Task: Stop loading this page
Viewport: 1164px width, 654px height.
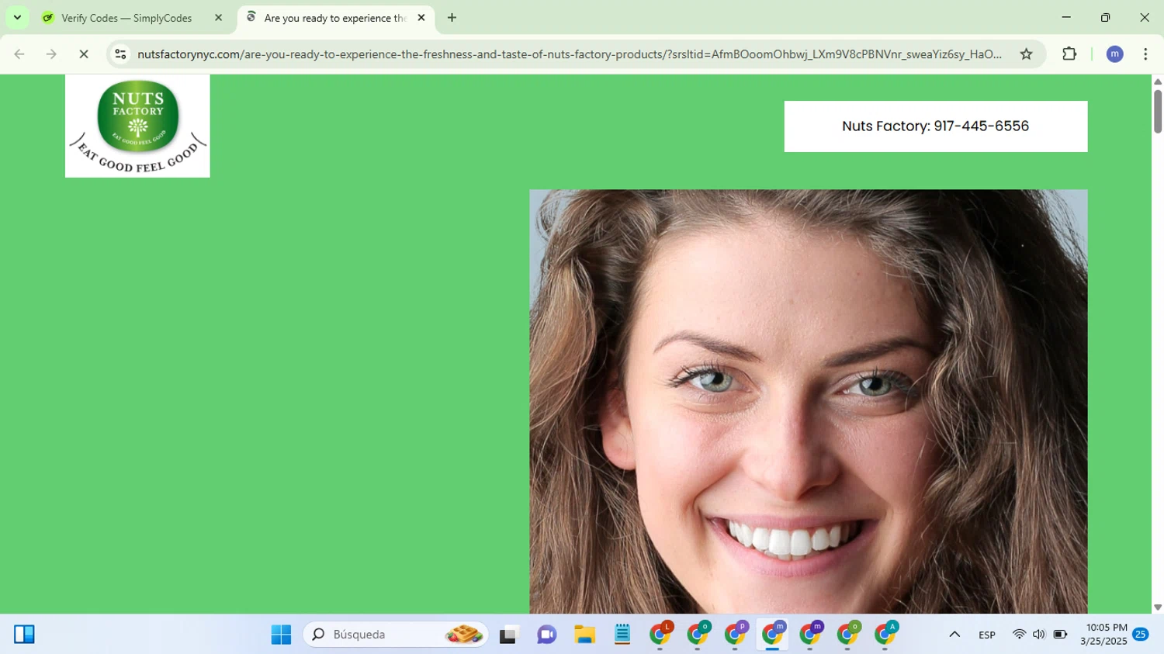Action: (84, 54)
